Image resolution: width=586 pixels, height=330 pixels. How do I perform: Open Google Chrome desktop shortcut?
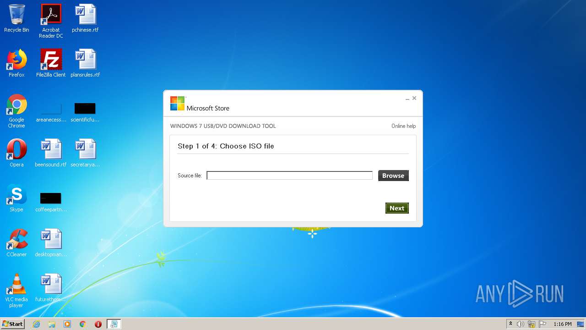(16, 111)
